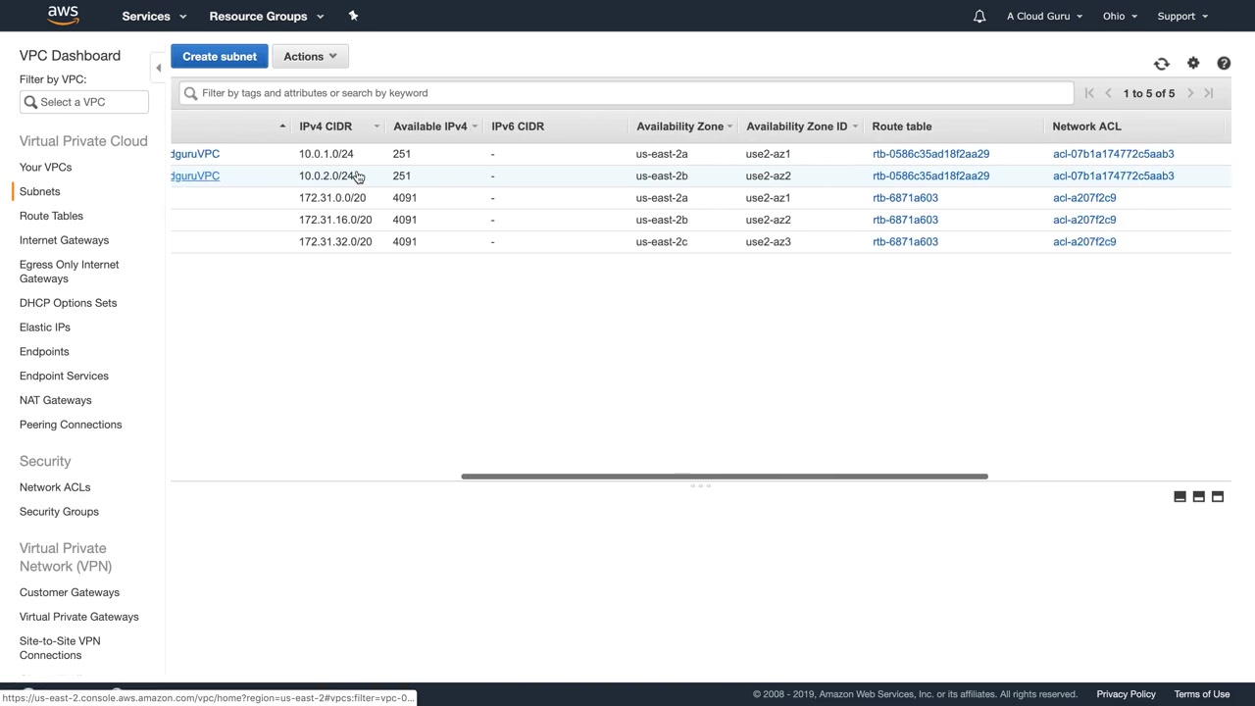Image resolution: width=1255 pixels, height=706 pixels.
Task: Collapse the VPC sidebar with arrow
Action: [x=158, y=68]
